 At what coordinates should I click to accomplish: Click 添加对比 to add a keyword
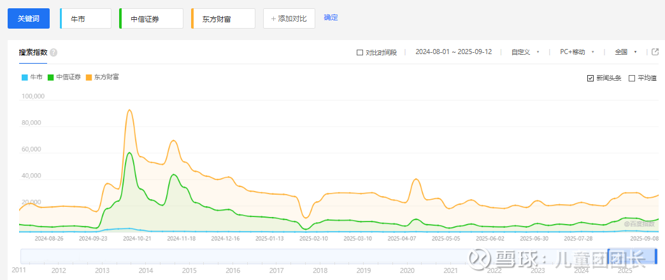point(289,18)
